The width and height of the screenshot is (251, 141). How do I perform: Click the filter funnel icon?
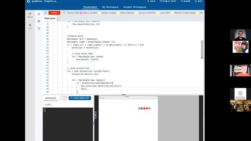point(64,13)
